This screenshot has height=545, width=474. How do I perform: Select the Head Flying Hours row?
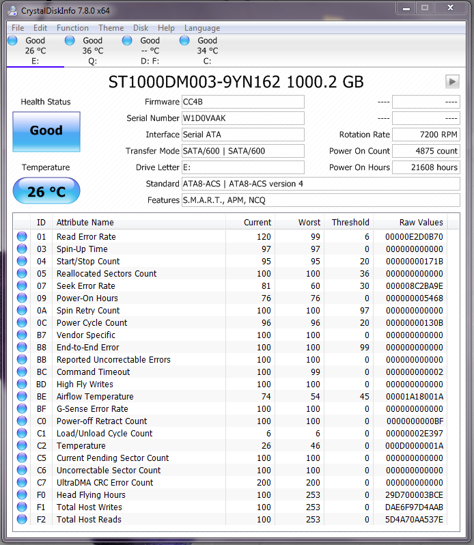(x=231, y=494)
